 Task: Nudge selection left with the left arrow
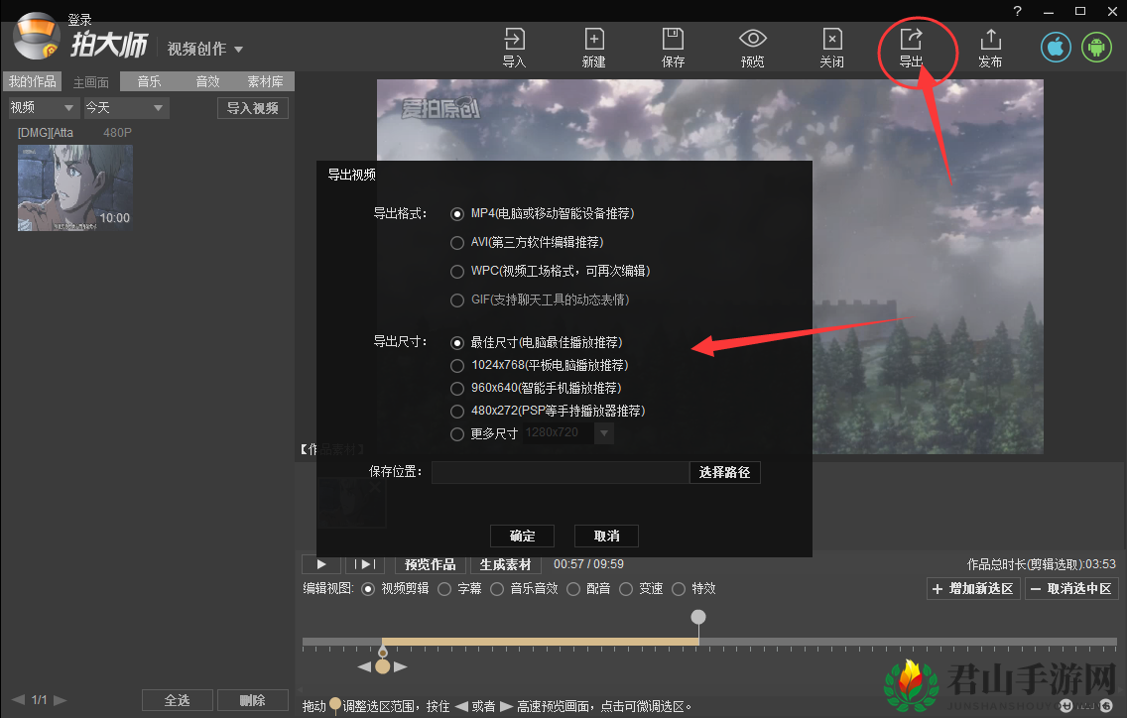coord(364,667)
